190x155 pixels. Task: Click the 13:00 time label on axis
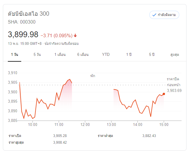[x=111, y=125]
